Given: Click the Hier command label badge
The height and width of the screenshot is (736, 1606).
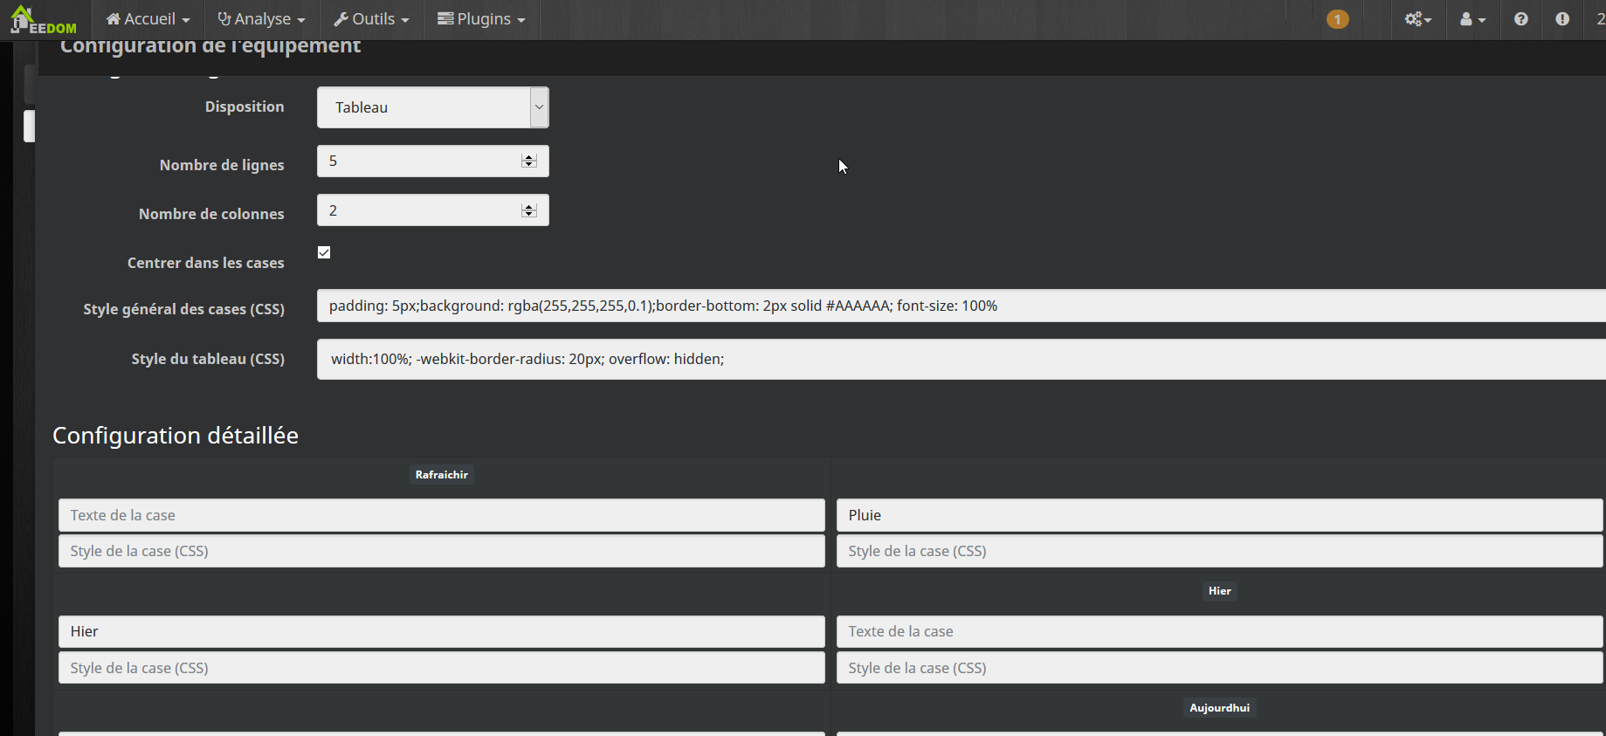Looking at the screenshot, I should tap(1220, 591).
